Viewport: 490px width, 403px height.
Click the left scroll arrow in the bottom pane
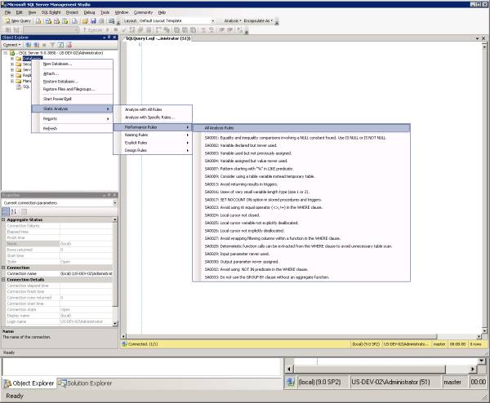pyautogui.click(x=289, y=370)
